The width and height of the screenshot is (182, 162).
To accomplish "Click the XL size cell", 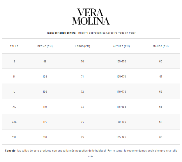I will 14,107.
